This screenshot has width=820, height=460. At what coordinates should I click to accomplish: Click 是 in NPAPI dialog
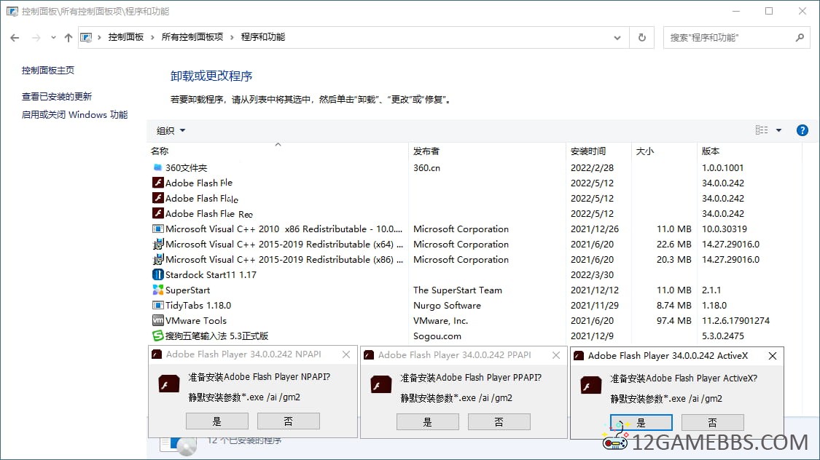pyautogui.click(x=217, y=421)
